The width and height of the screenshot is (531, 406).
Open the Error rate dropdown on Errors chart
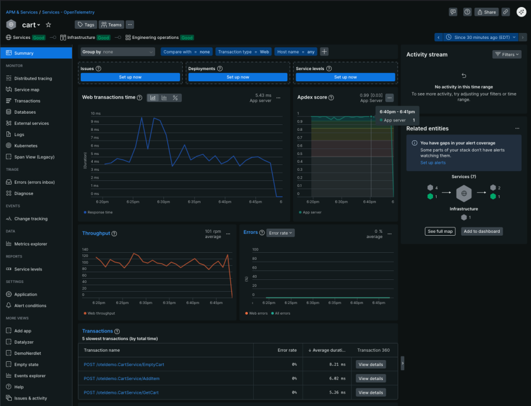point(280,232)
